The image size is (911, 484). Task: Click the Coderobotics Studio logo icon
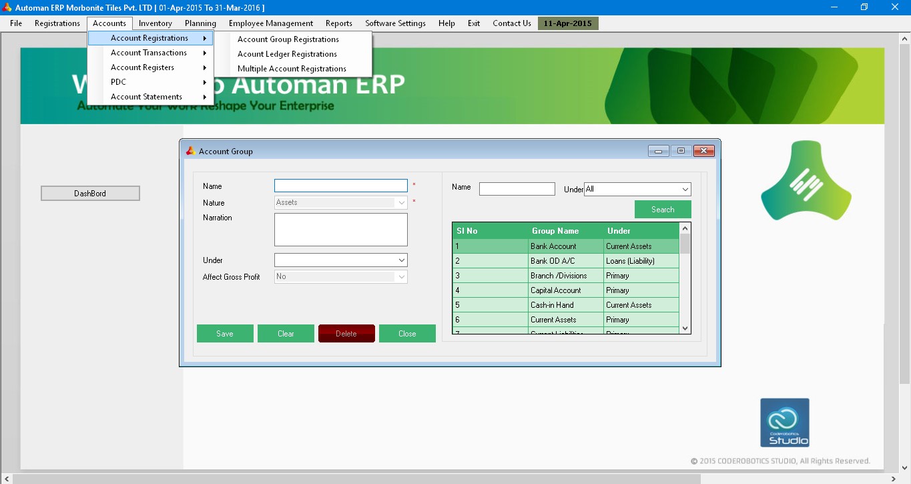[x=784, y=423]
